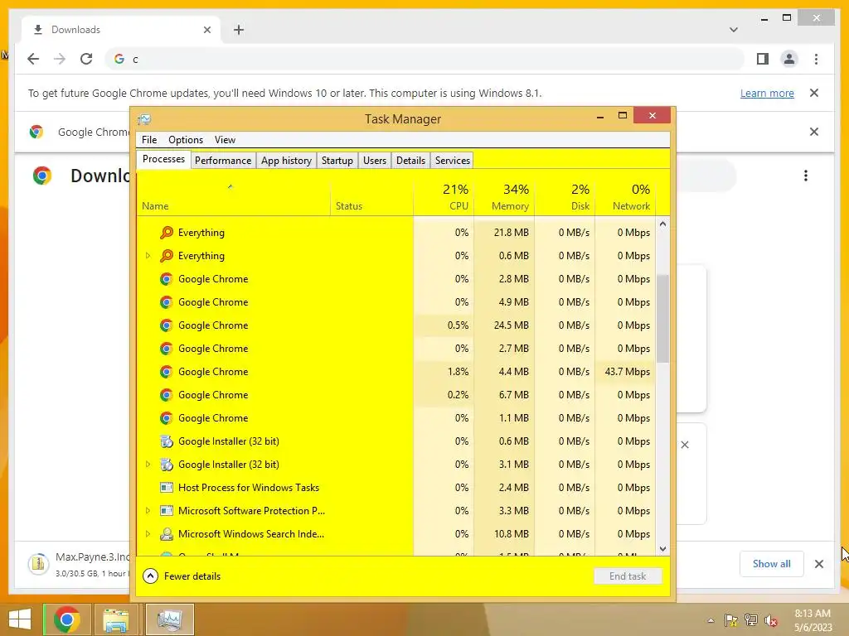The image size is (849, 636).
Task: Click the End task button
Action: point(628,576)
